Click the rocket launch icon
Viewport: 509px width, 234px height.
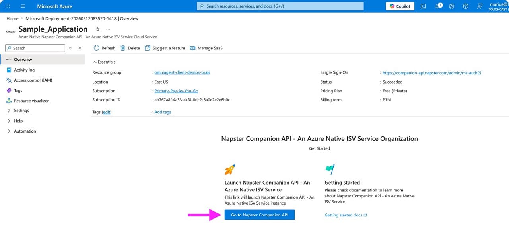(x=230, y=170)
